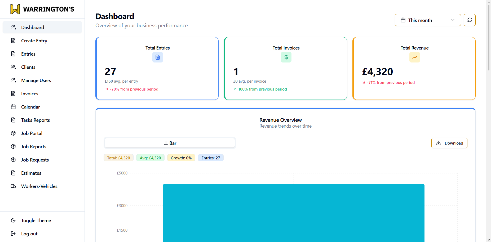Log out of the account
The image size is (491, 242).
[42, 234]
